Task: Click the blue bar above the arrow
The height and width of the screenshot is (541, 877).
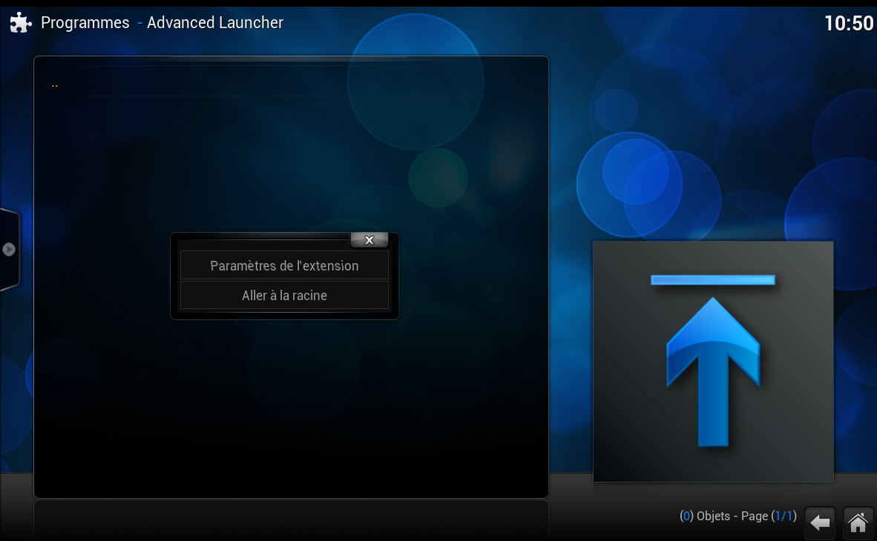Action: tap(712, 279)
